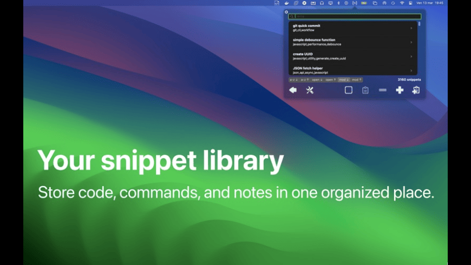Click the empty square icon in popup toolbar
Screen dimensions: 471x265
click(x=349, y=90)
